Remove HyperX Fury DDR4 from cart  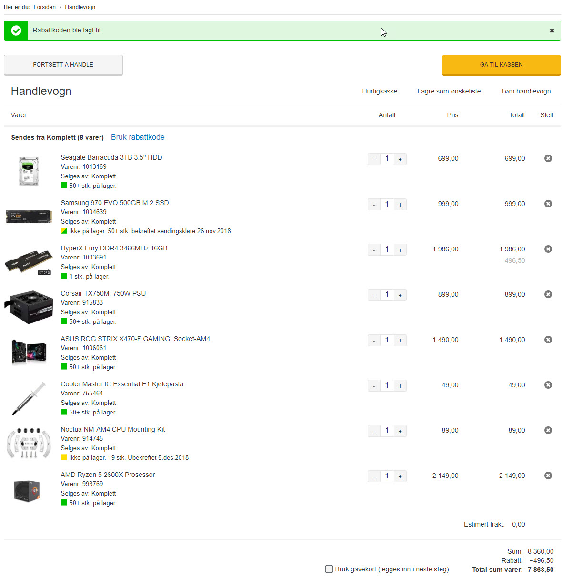tap(548, 249)
